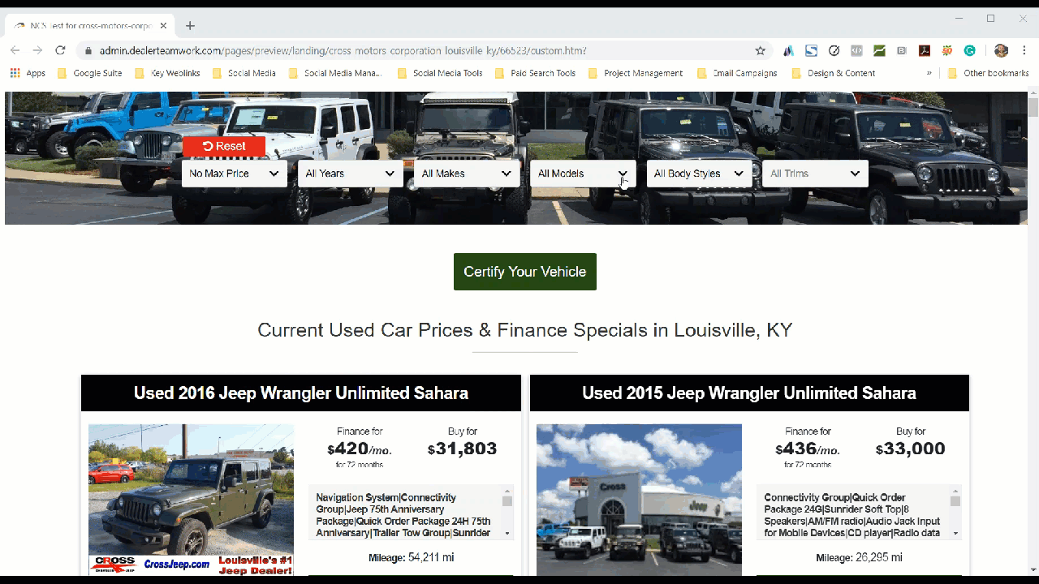Click the site padlock security icon
Viewport: 1039px width, 584px height.
coord(88,50)
